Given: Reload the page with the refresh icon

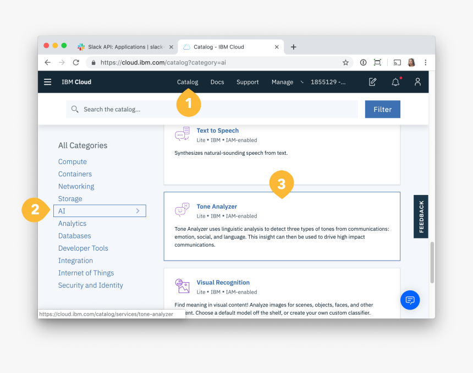Looking at the screenshot, I should coord(76,63).
